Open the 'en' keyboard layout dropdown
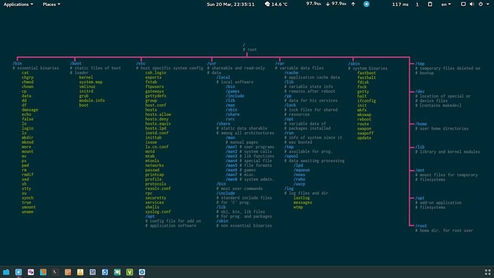Screen dimensions: 494x278 tap(446, 4)
